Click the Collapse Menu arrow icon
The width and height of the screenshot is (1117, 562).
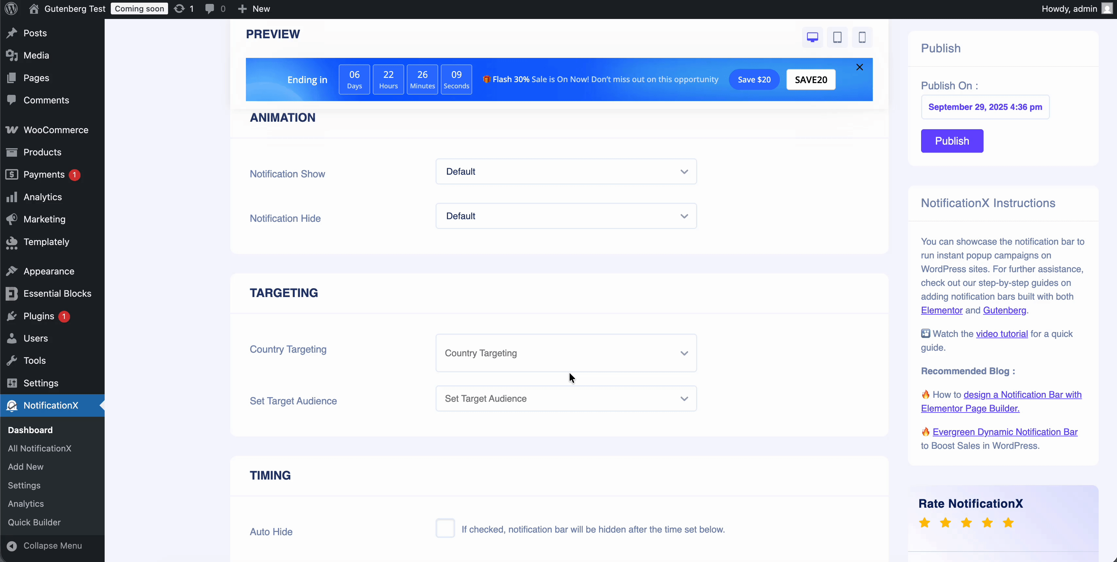12,546
